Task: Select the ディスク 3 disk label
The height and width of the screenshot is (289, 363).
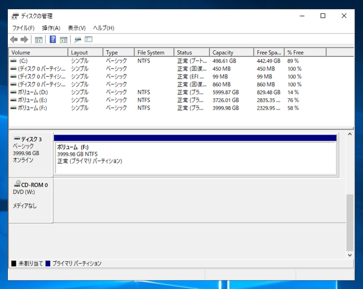Action: coord(31,139)
